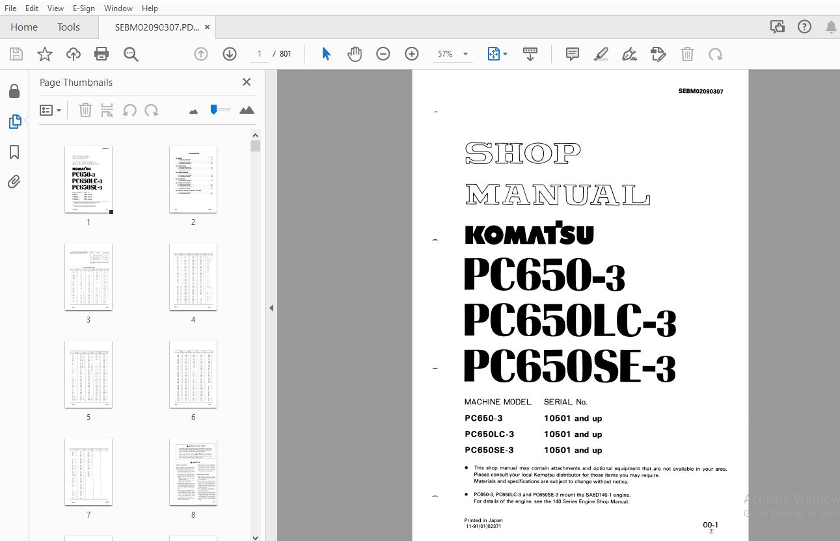Open fit page options dropdown arrow
This screenshot has height=541, width=840.
tap(505, 54)
